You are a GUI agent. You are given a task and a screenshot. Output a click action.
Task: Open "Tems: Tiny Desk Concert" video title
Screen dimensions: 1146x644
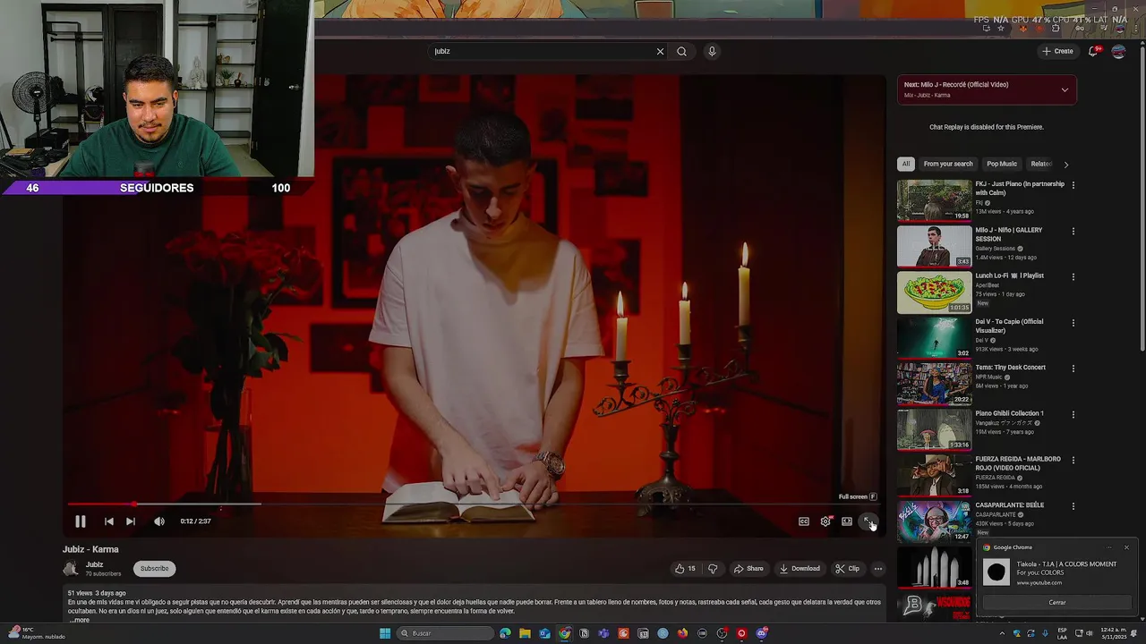[x=1010, y=368]
